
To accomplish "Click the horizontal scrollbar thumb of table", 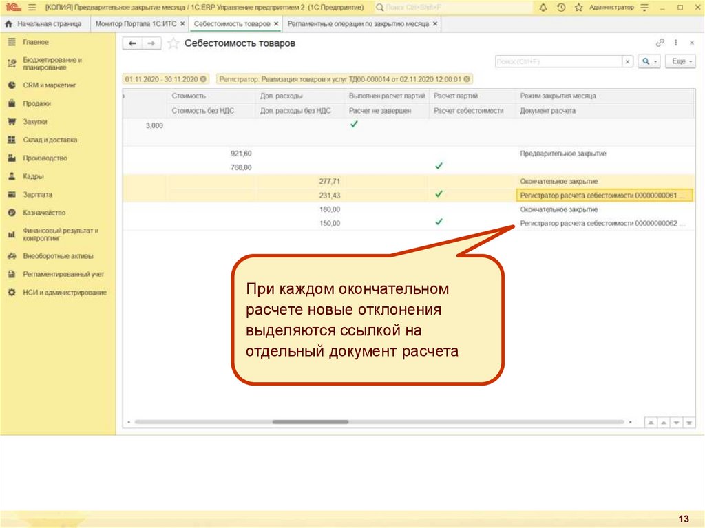I will click(311, 421).
